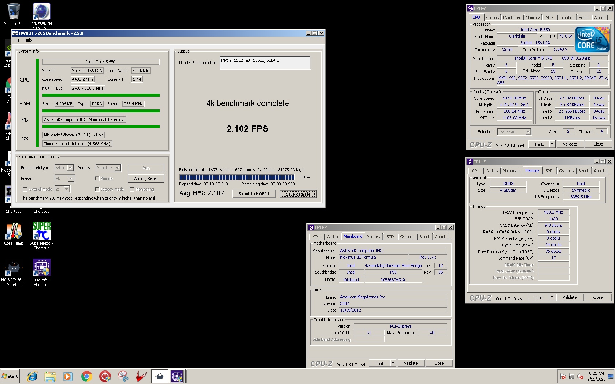Select the cpuz_x64 shortcut desktop icon
615x384 pixels.
click(x=41, y=272)
